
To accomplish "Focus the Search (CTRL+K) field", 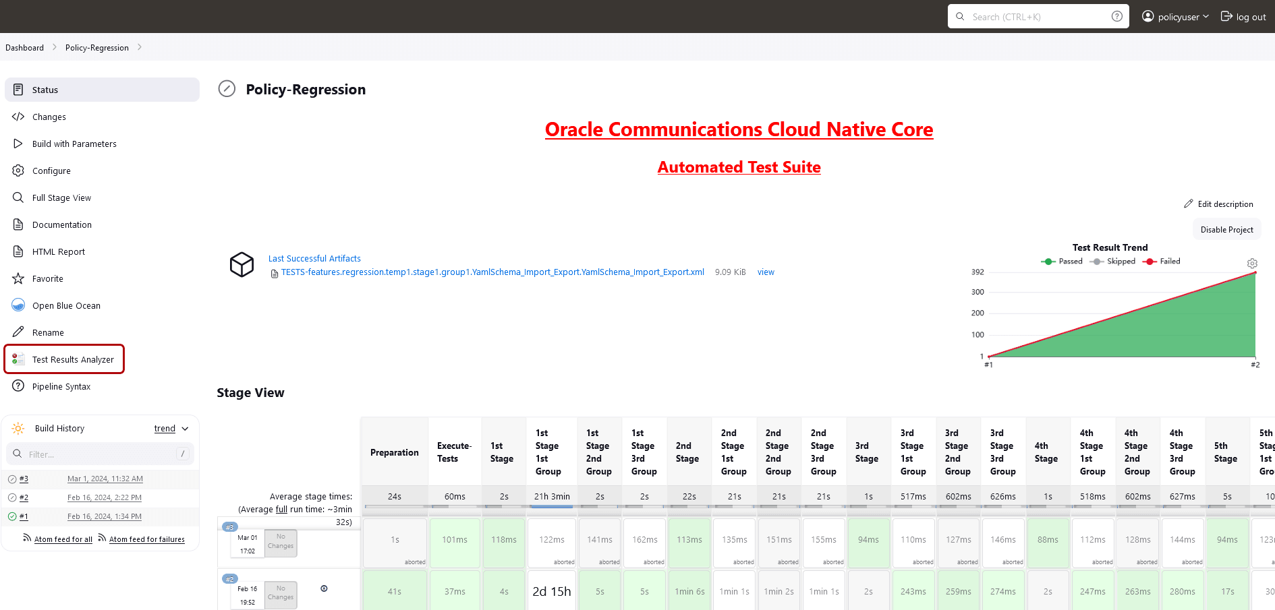I will tap(1038, 16).
